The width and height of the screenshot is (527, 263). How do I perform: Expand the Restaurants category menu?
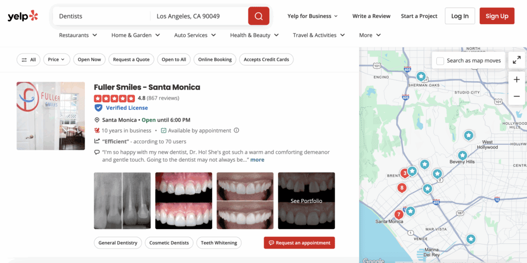click(x=78, y=35)
